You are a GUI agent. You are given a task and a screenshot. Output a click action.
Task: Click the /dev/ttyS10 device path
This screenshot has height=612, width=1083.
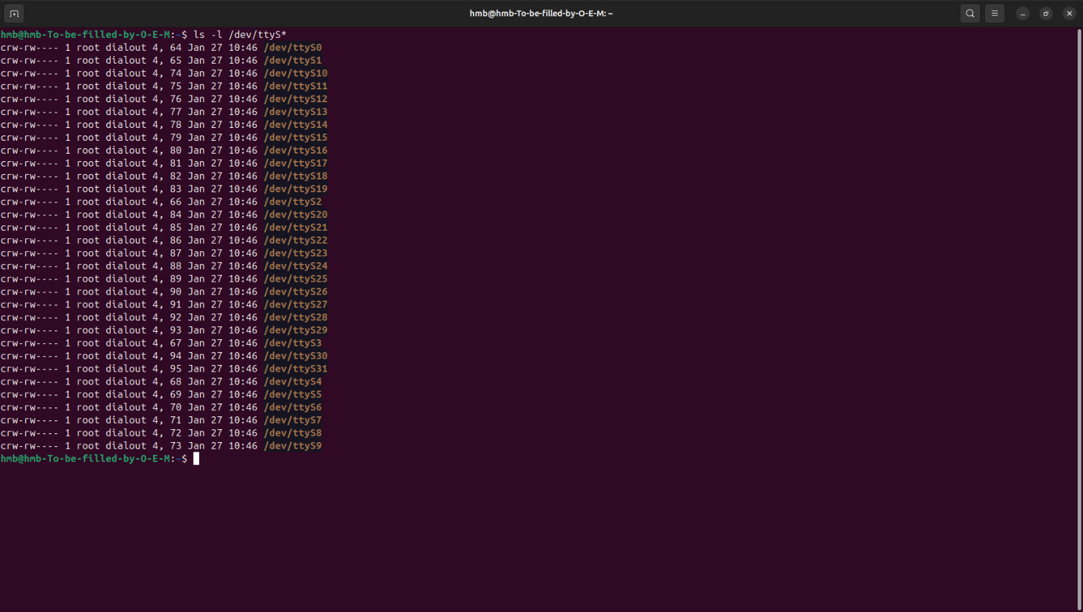pos(295,73)
